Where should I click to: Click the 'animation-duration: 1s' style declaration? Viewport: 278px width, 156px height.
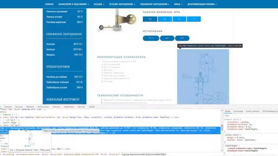(x=240, y=124)
